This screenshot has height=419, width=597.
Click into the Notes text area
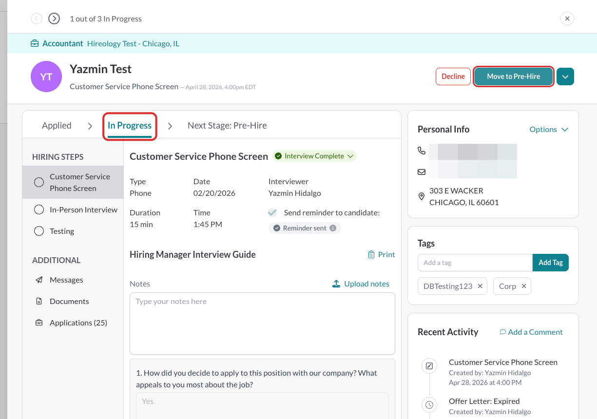tap(262, 324)
